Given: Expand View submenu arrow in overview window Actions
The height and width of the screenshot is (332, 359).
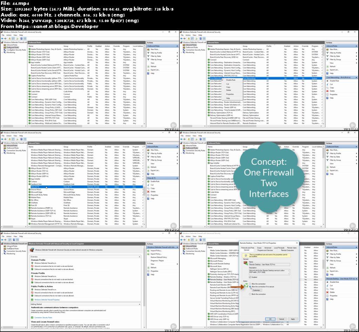Looking at the screenshot, I should tap(177, 264).
